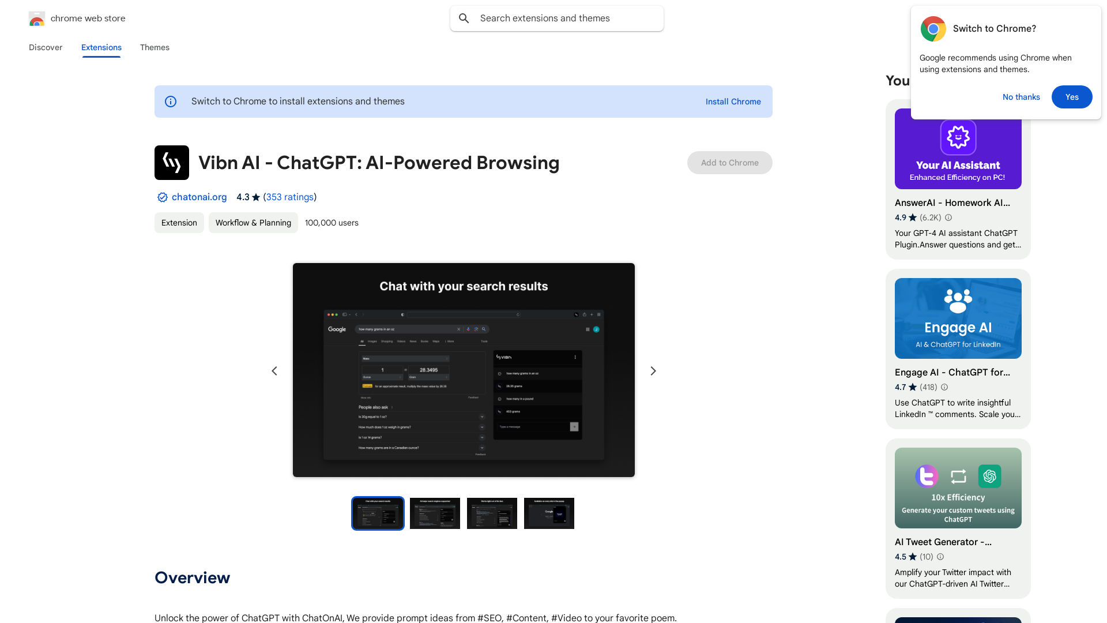Screen dimensions: 1107x623
Task: Open the AI Tweet Generator banner image
Action: [x=958, y=488]
